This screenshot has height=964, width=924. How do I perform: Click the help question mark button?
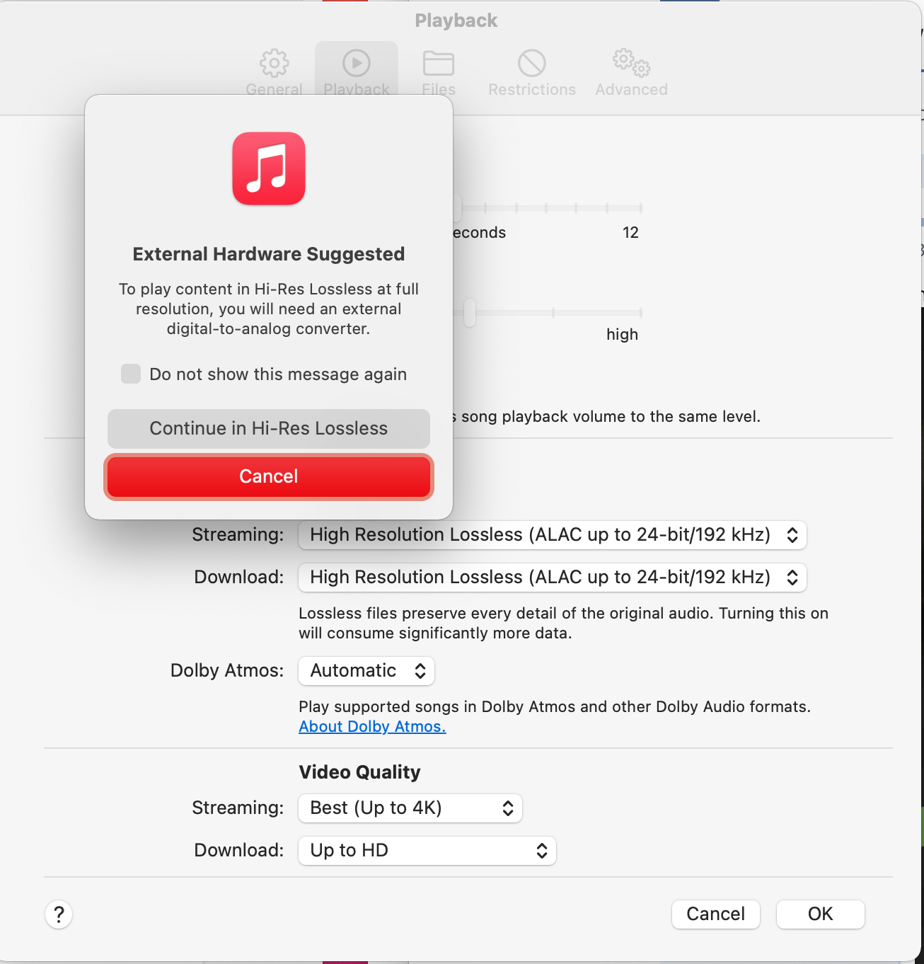tap(59, 914)
